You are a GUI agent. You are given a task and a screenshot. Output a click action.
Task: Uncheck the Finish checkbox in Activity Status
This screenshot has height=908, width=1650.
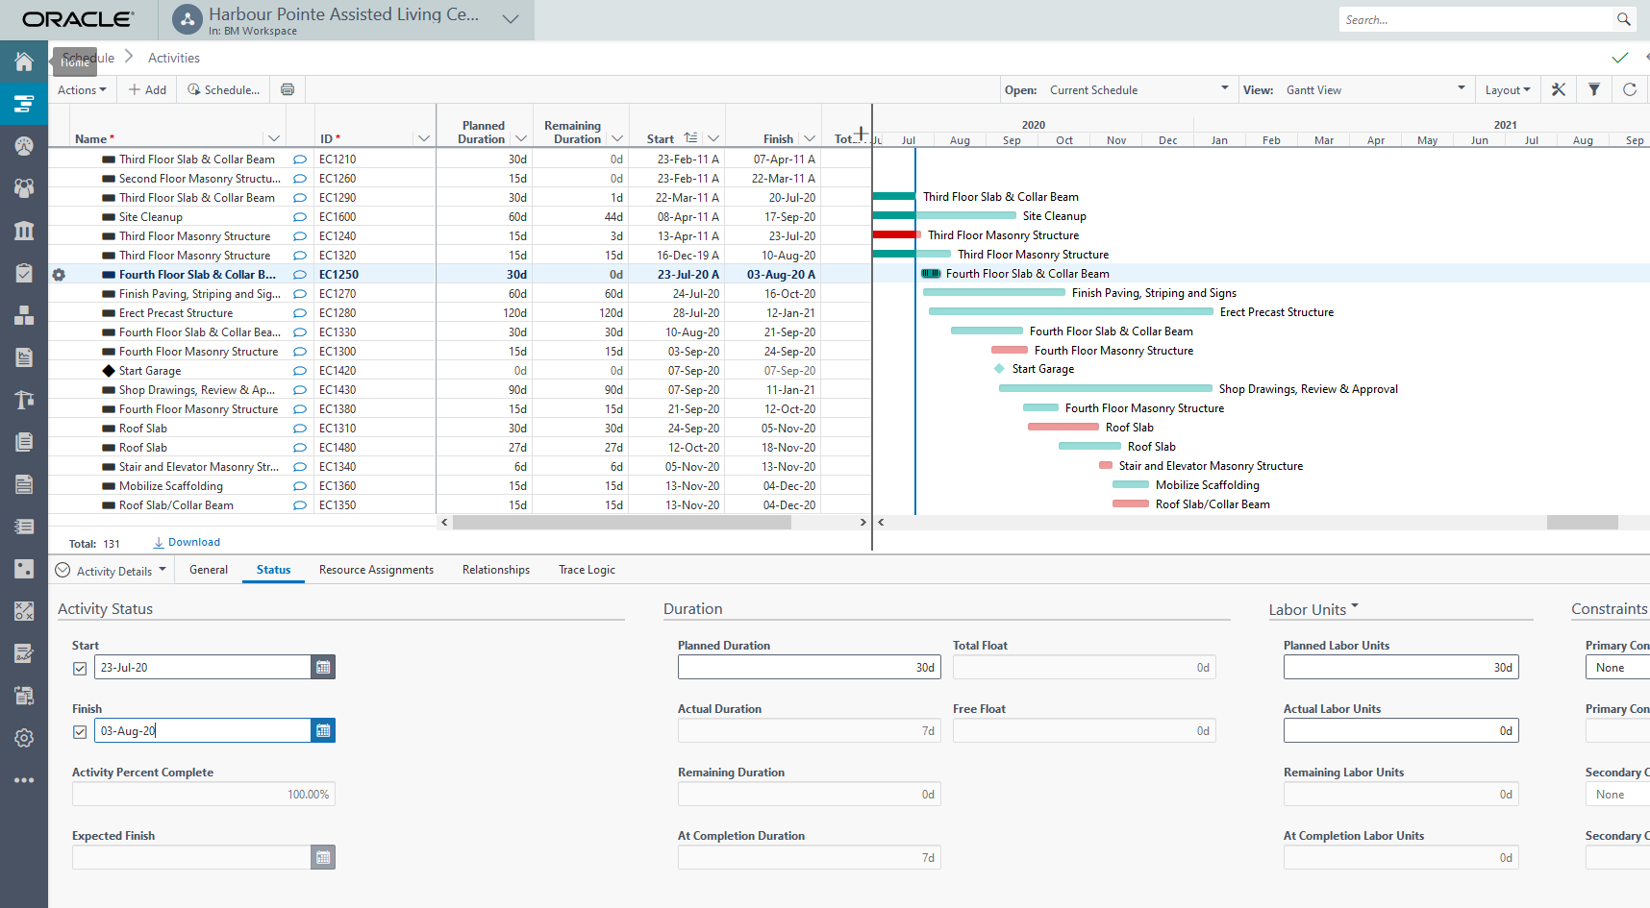80,730
